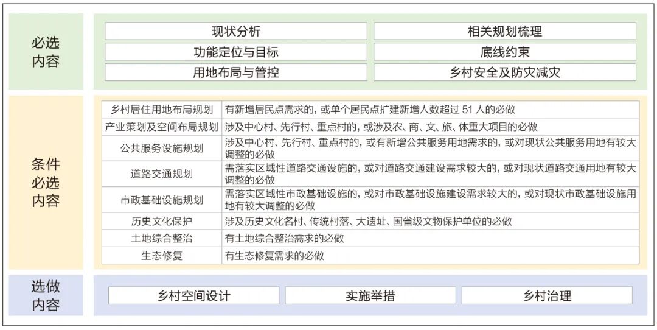Select the 土地综合整治 cell
The height and width of the screenshot is (330, 657).
click(x=162, y=238)
